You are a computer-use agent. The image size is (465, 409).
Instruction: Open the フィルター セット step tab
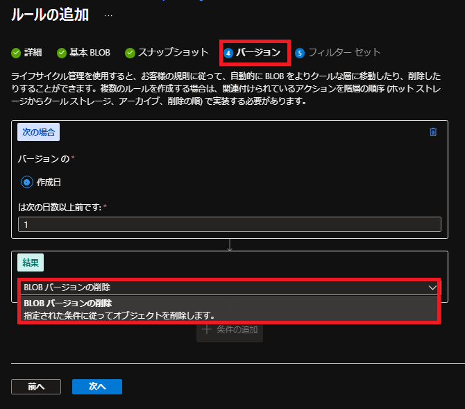338,53
